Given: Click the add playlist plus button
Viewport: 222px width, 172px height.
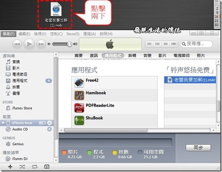Looking at the screenshot, I should coord(10,167).
